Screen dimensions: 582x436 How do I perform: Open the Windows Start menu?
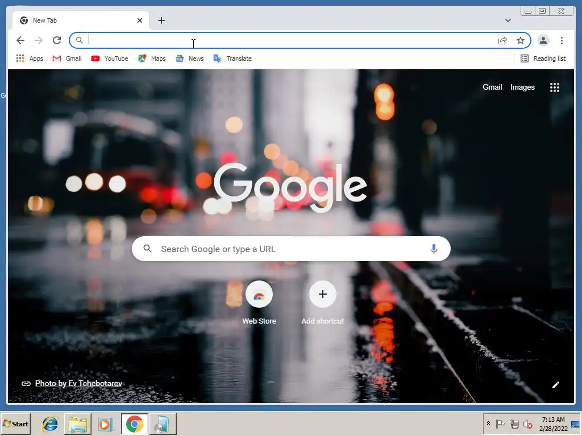click(15, 424)
